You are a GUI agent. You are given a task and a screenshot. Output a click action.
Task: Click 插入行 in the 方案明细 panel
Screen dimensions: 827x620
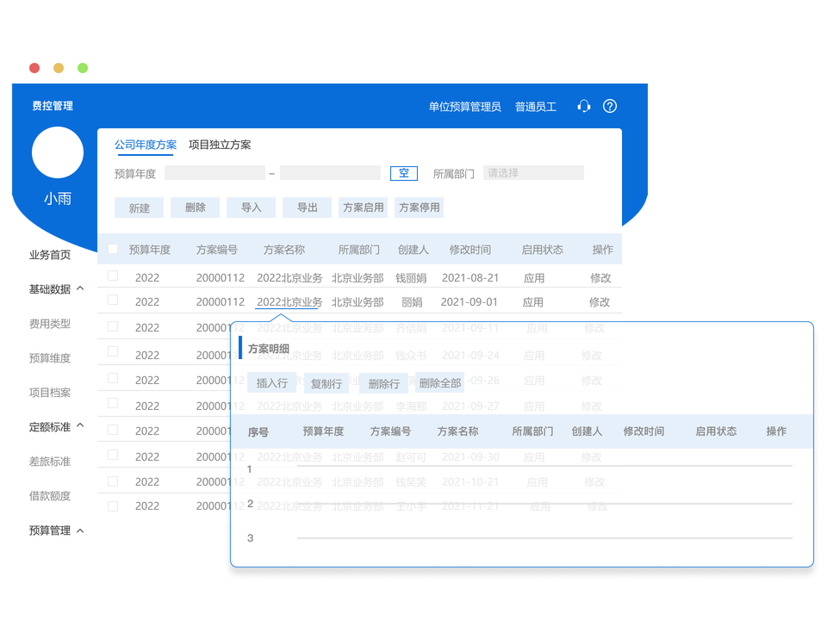[271, 382]
